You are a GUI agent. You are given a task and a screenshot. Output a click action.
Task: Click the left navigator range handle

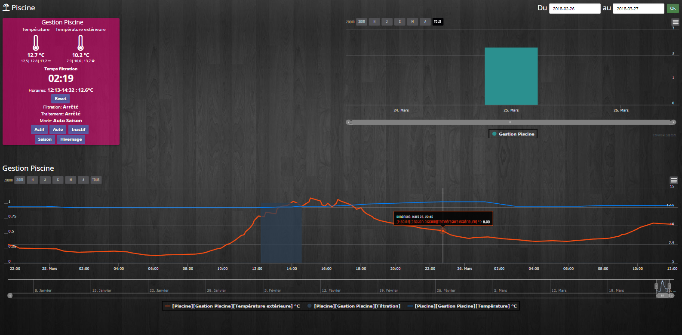pyautogui.click(x=656, y=286)
